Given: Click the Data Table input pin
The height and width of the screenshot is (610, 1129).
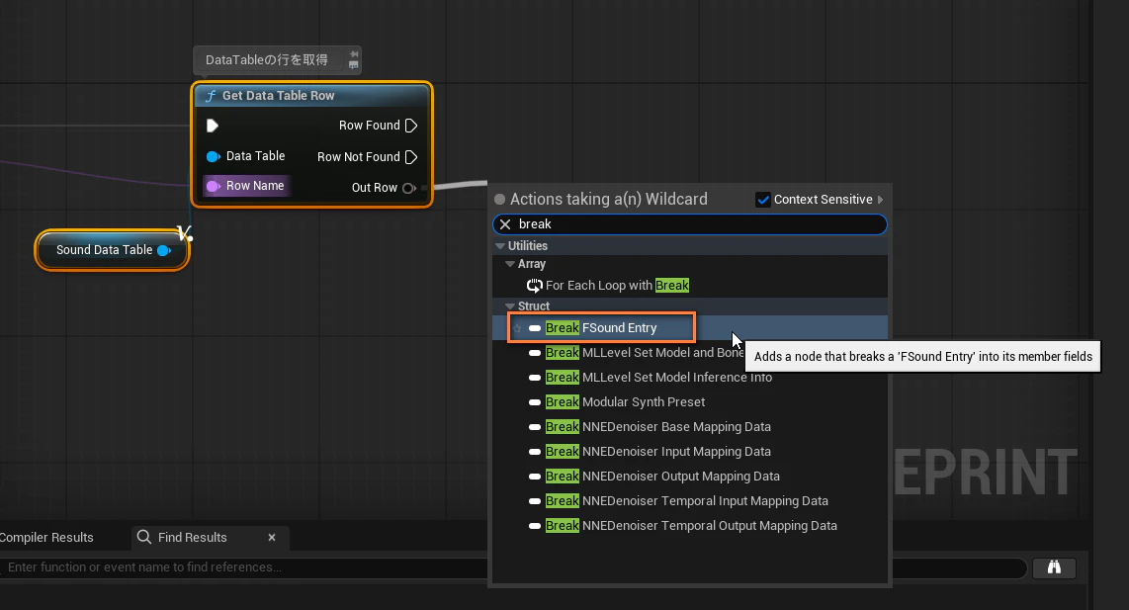Looking at the screenshot, I should (214, 156).
